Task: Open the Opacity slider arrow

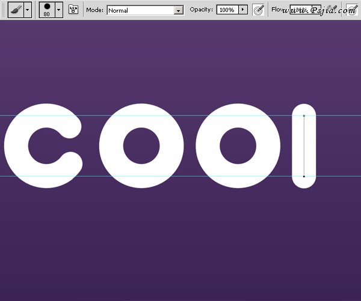Action: [243, 10]
